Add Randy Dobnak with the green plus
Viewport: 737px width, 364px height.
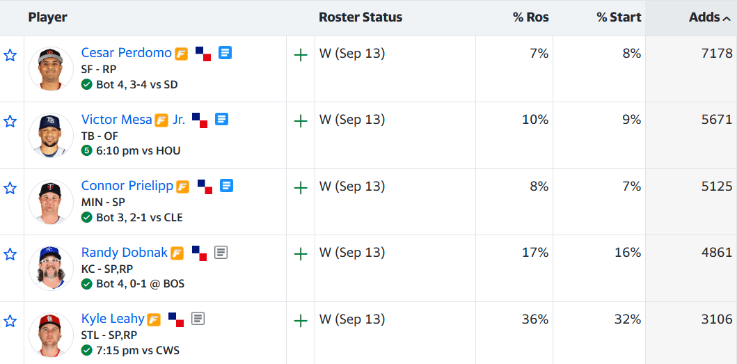pyautogui.click(x=301, y=255)
